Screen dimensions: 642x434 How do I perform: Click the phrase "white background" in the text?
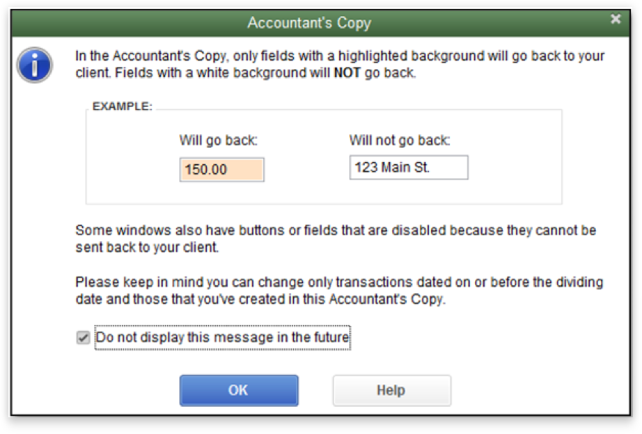(254, 73)
